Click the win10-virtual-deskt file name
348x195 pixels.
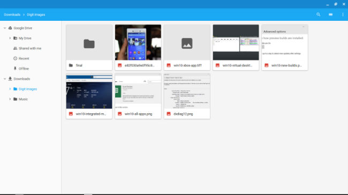coord(237,65)
